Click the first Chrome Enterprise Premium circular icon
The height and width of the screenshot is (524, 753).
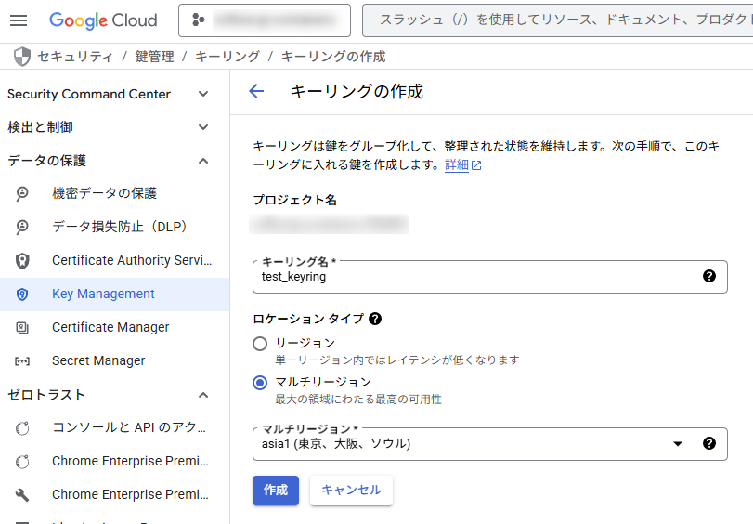tap(22, 462)
